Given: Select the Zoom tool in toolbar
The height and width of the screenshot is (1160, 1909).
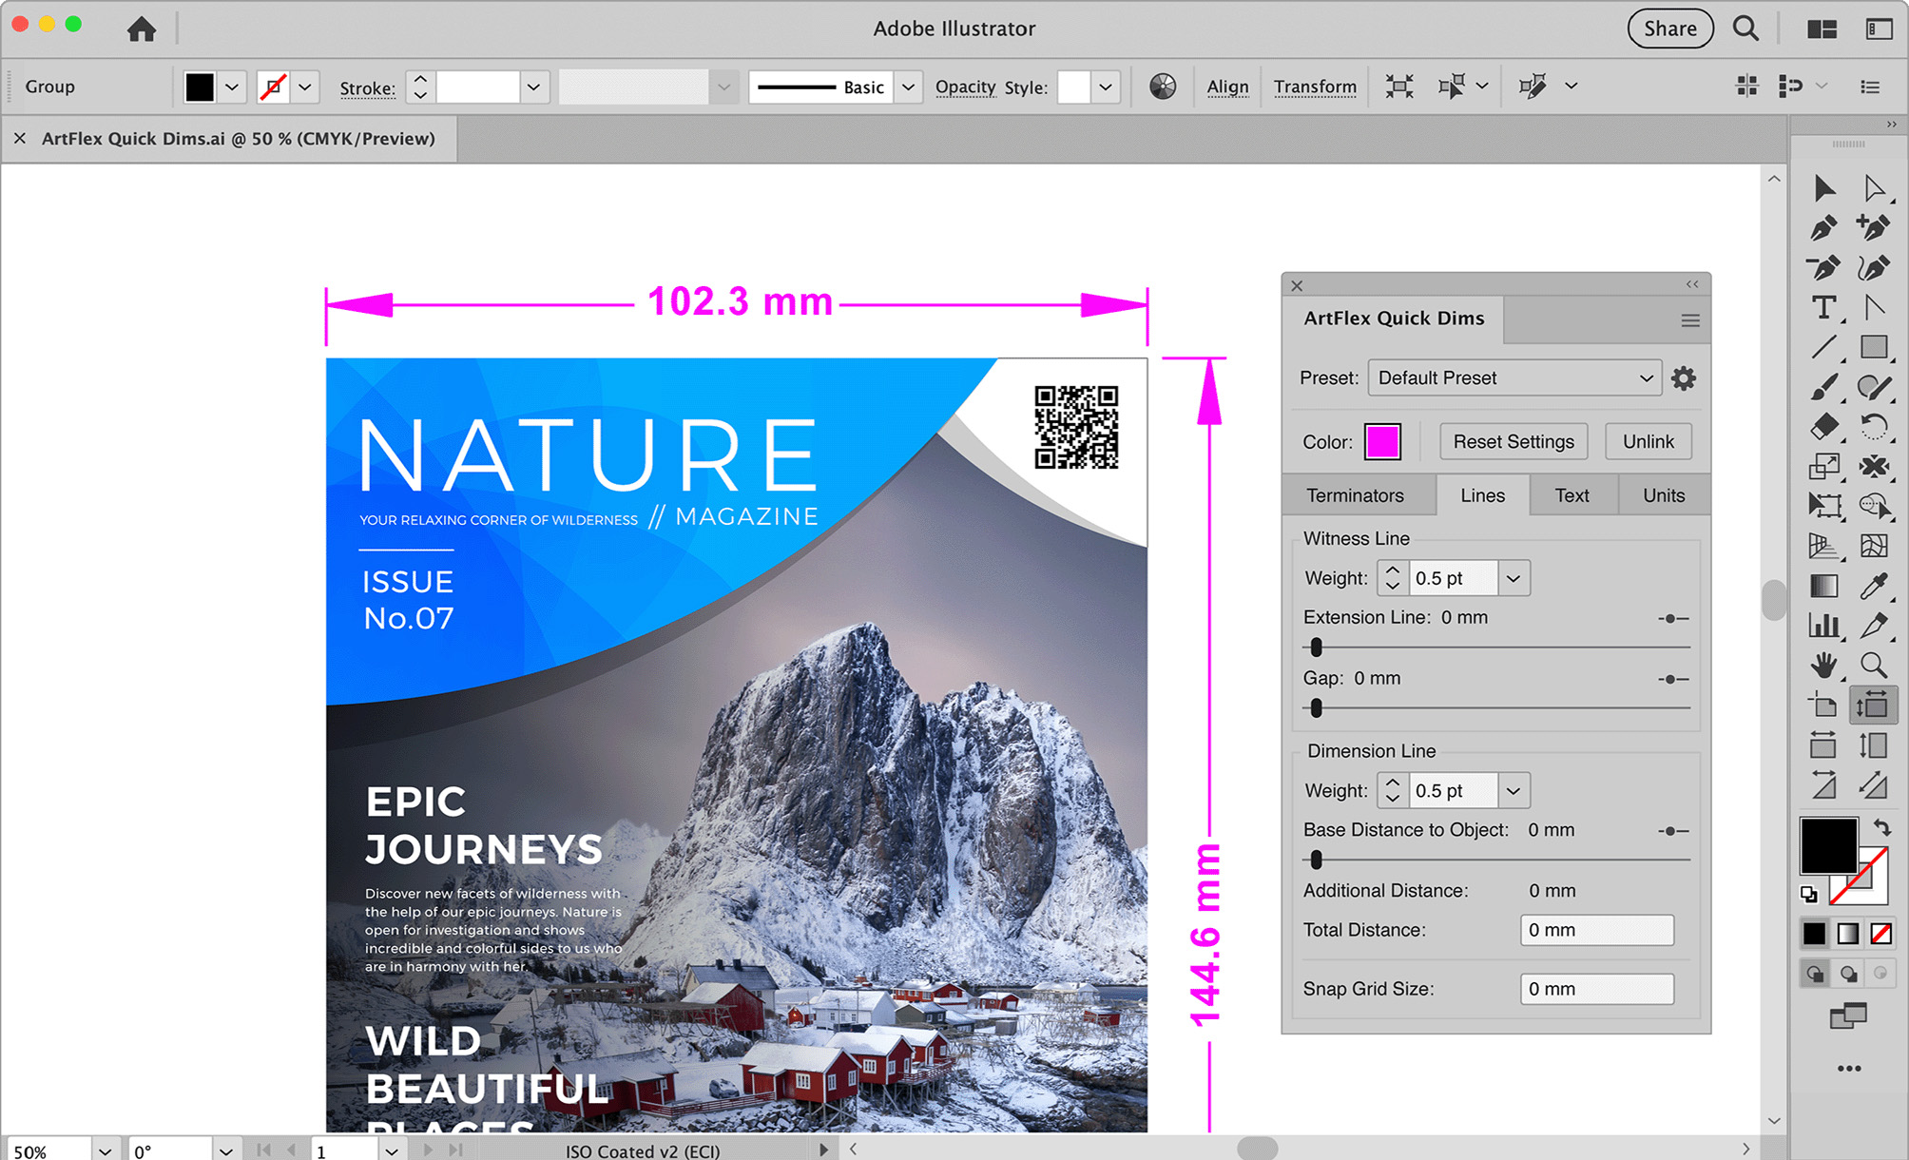Looking at the screenshot, I should coord(1874,665).
